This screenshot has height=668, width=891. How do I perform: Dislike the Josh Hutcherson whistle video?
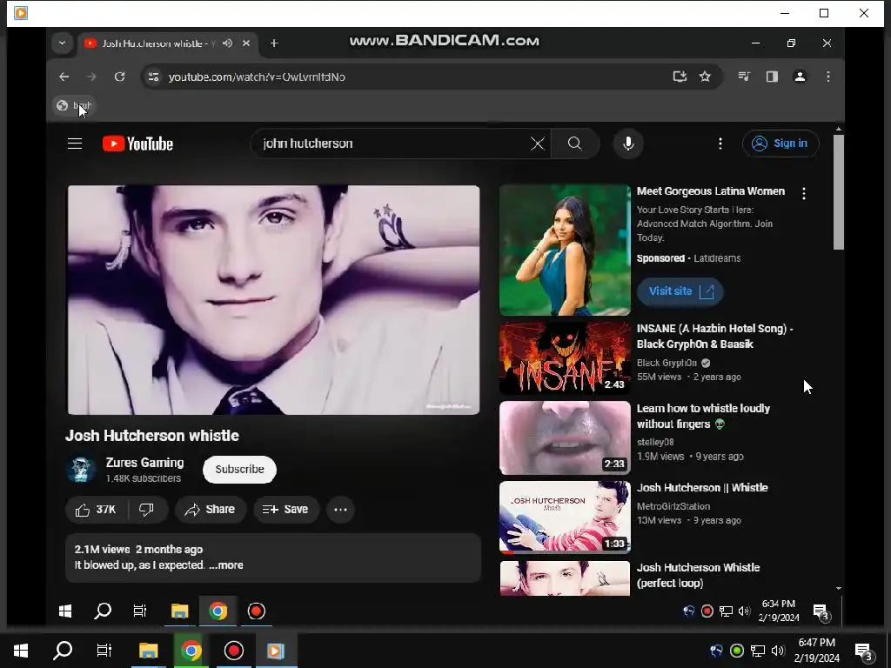click(146, 510)
